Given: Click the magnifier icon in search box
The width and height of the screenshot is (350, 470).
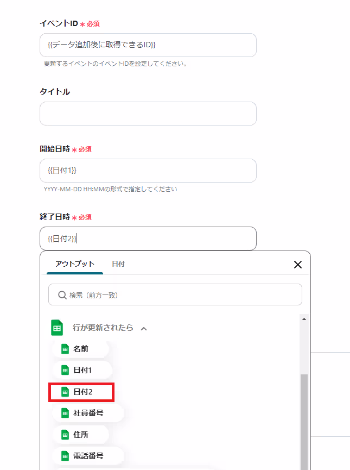Looking at the screenshot, I should [x=62, y=295].
